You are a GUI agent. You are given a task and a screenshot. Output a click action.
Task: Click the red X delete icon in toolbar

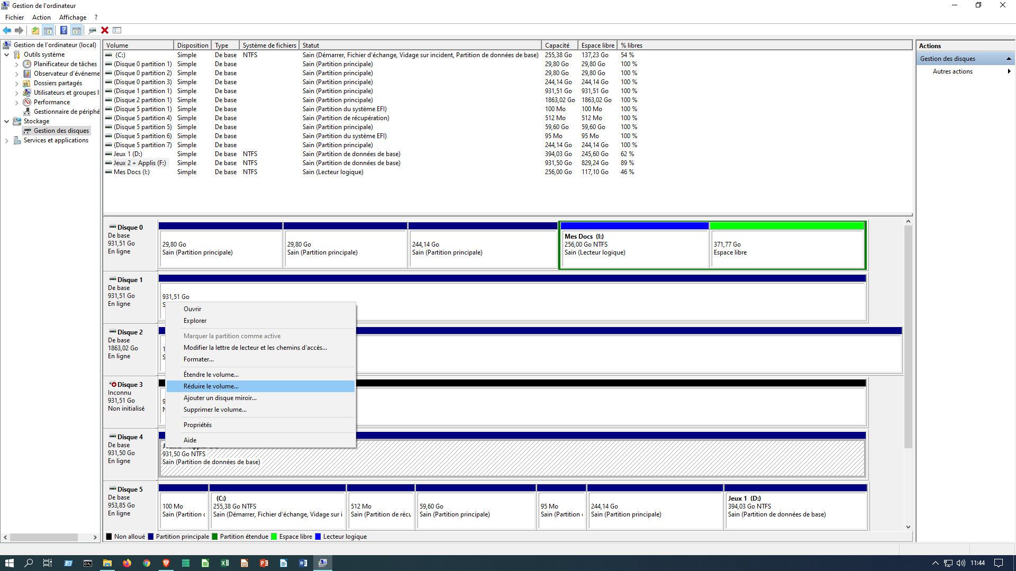click(105, 30)
